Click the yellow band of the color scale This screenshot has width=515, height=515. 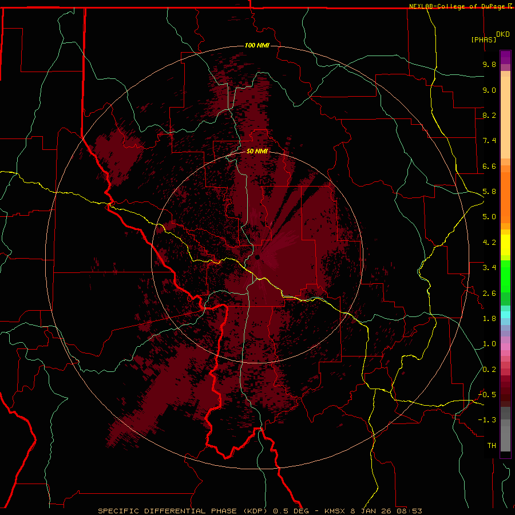click(505, 245)
